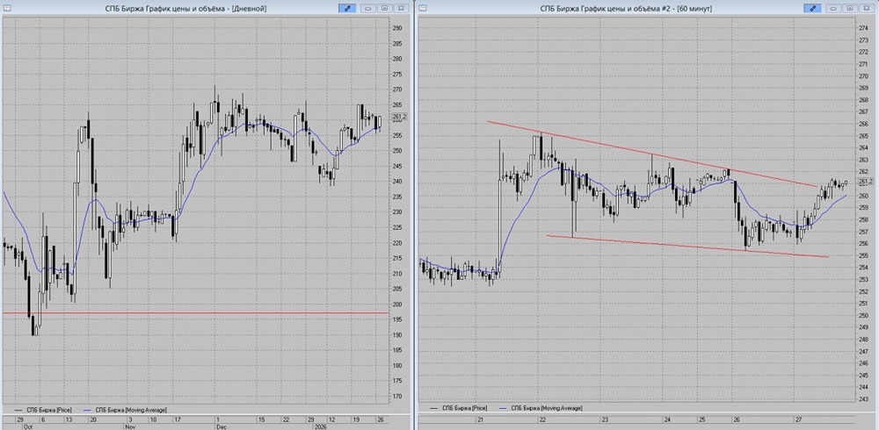879x430 pixels.
Task: Click the 261,2 current price label on the daily chart
Action: (398, 117)
